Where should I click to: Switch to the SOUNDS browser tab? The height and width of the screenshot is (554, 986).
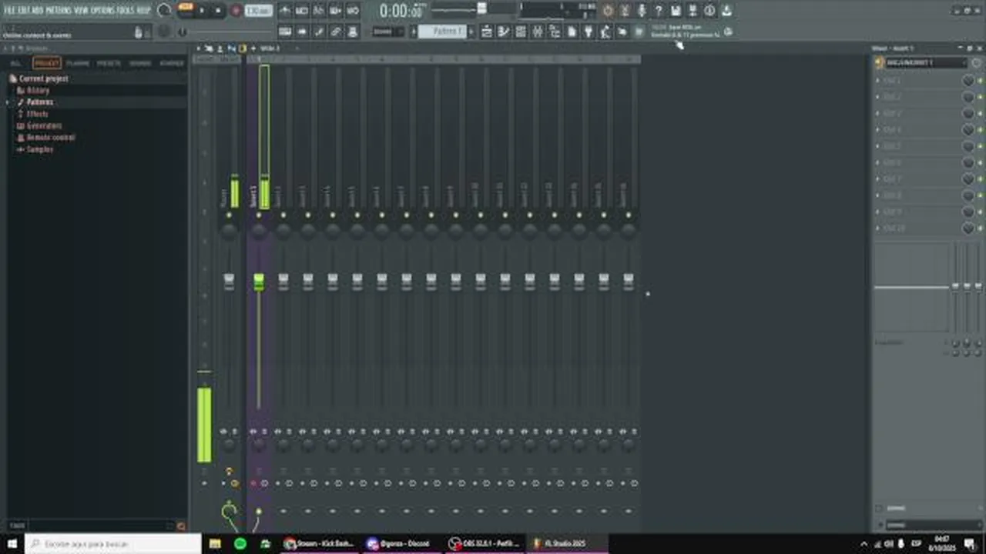click(140, 63)
